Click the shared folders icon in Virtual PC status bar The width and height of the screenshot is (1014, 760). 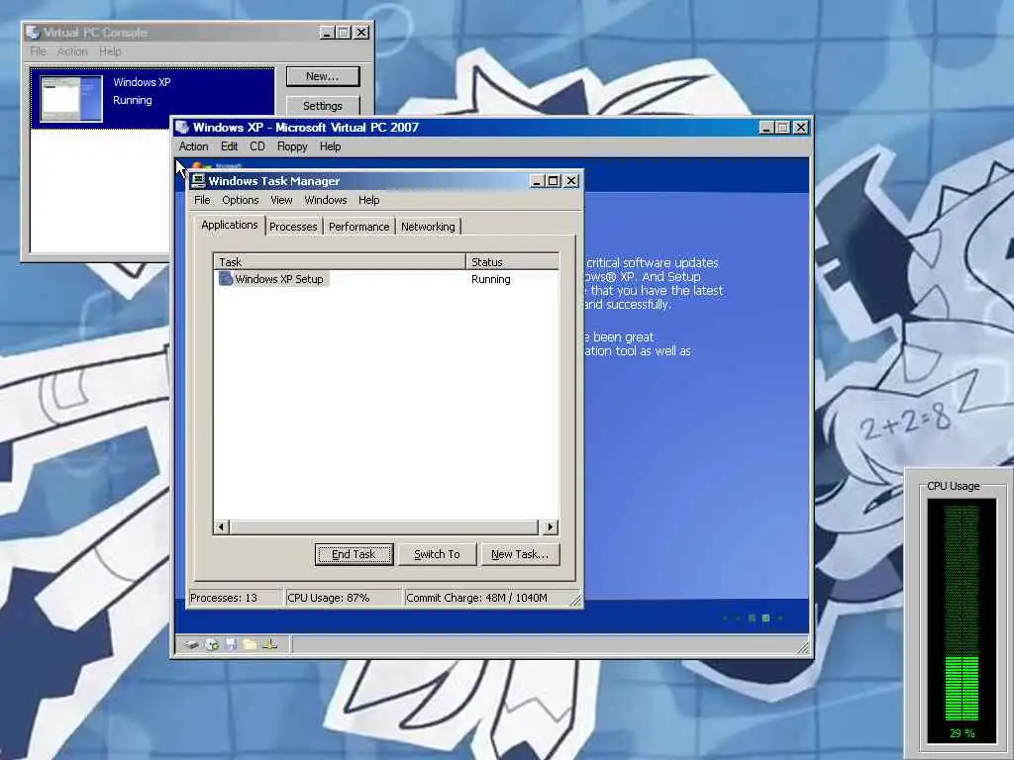[251, 644]
